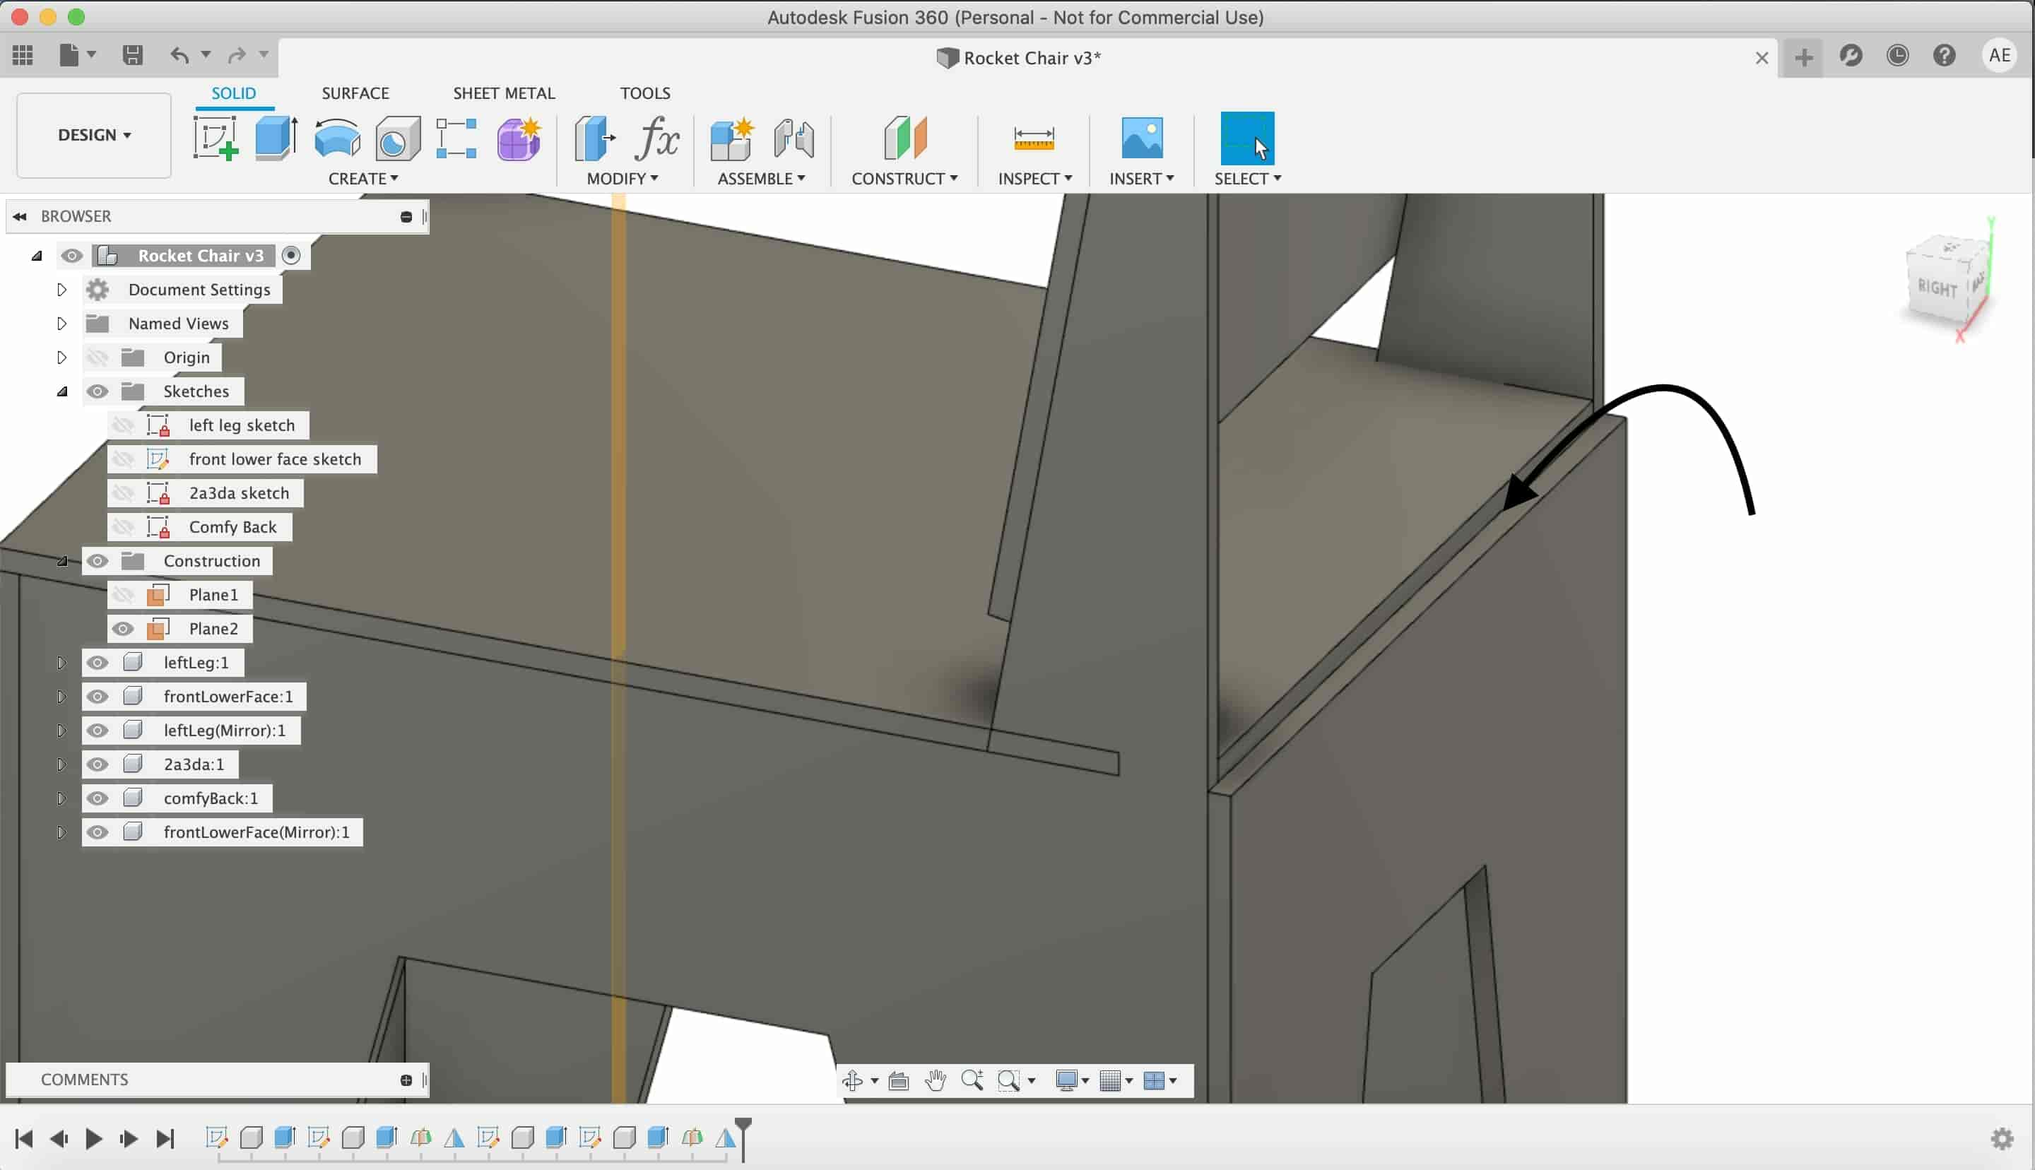Click the timeline end marker
This screenshot has width=2035, height=1170.
pos(743,1139)
